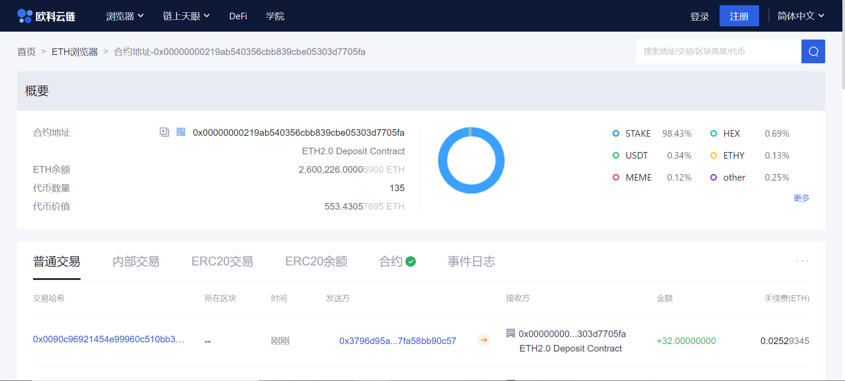Click the 概要 section heading
The width and height of the screenshot is (845, 381).
click(37, 91)
